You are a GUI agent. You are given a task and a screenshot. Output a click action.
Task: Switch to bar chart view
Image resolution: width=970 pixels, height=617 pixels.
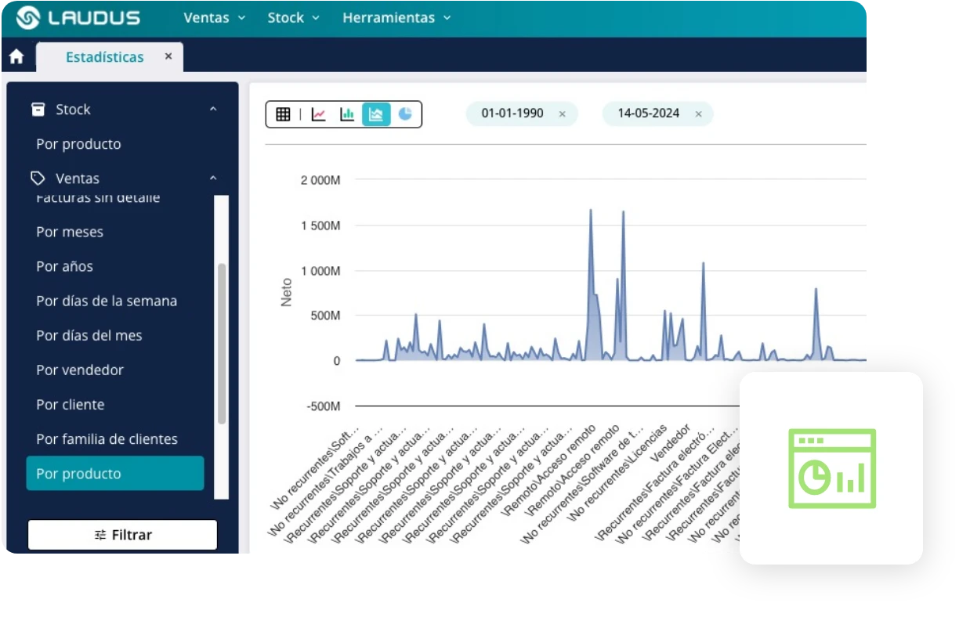click(347, 114)
